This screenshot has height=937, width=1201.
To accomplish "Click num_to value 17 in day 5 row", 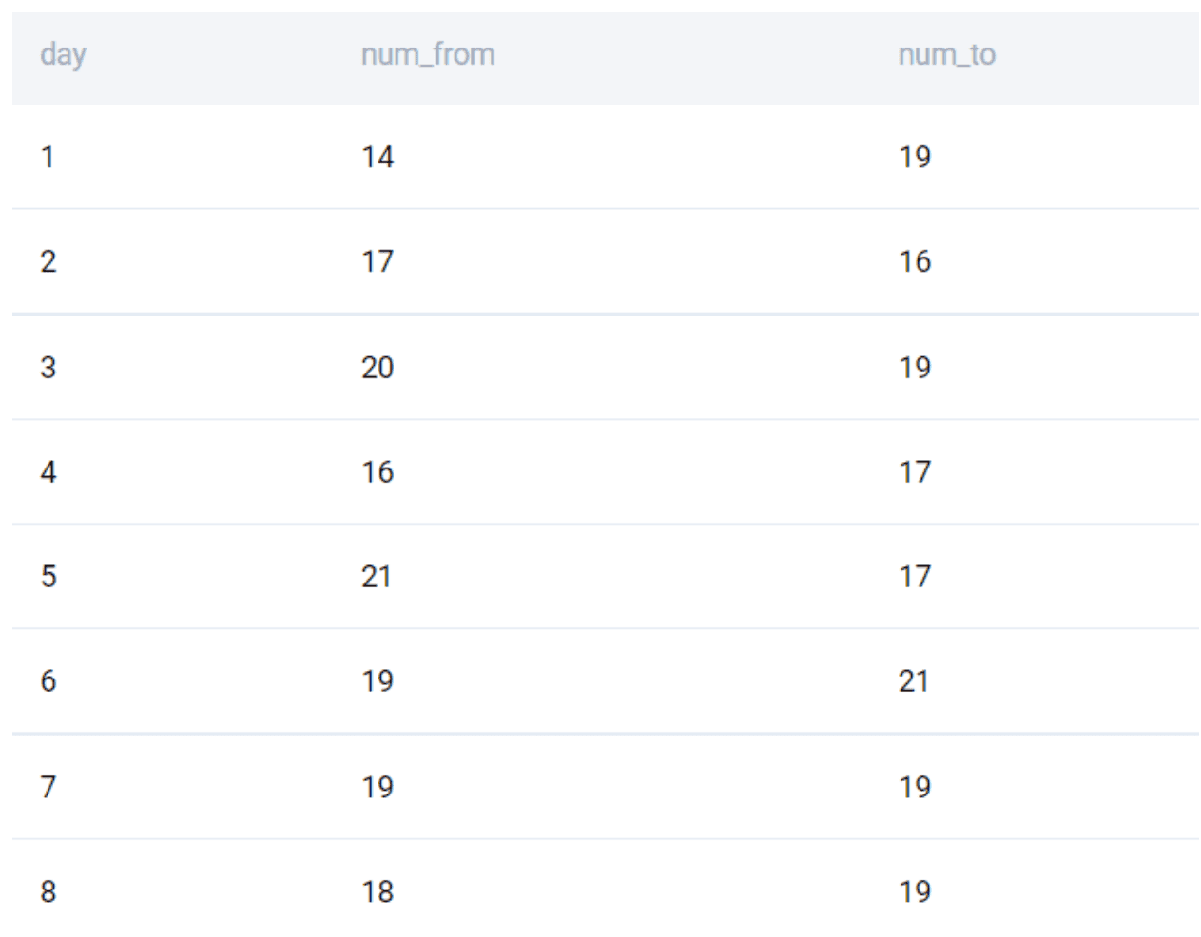I will coord(914,577).
